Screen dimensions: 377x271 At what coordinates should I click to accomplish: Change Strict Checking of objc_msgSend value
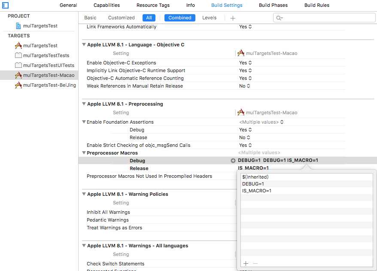click(x=245, y=145)
